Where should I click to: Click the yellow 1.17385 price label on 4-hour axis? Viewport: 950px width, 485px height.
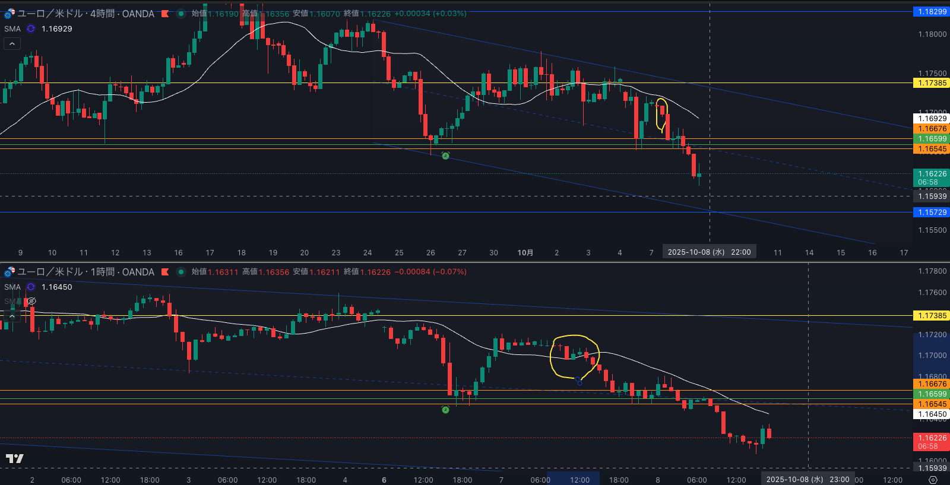click(932, 83)
